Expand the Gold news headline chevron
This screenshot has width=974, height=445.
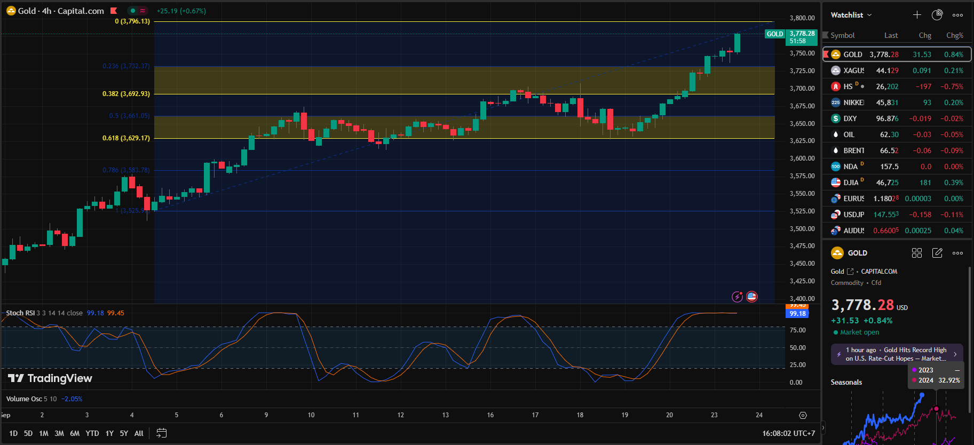[955, 354]
